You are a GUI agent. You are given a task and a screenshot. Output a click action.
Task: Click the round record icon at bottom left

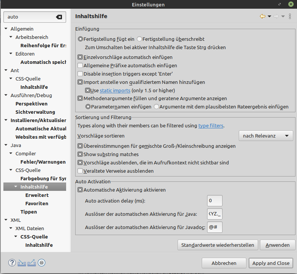[x=42, y=263]
